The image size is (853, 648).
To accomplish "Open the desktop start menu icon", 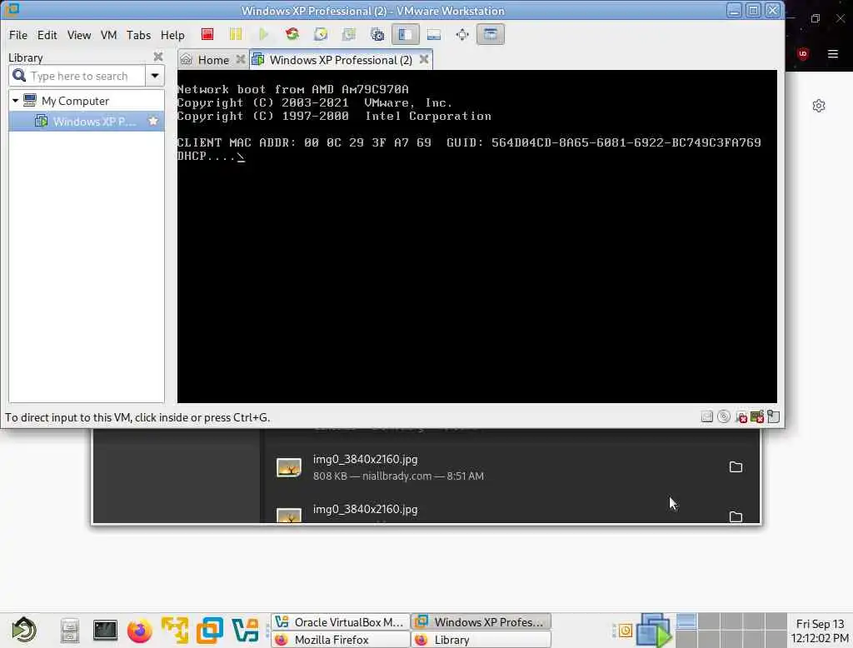I will [24, 630].
